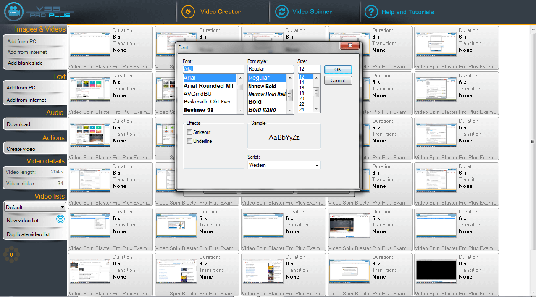Enable the Underline effect checkbox
Screen dimensions: 536x297
click(x=189, y=141)
